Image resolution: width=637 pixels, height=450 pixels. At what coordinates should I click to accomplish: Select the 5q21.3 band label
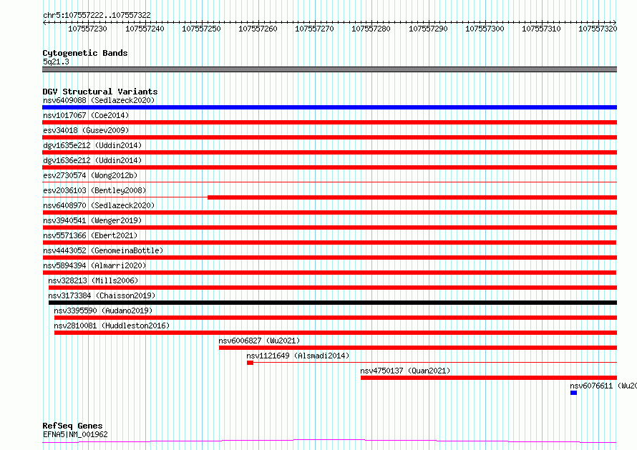56,62
